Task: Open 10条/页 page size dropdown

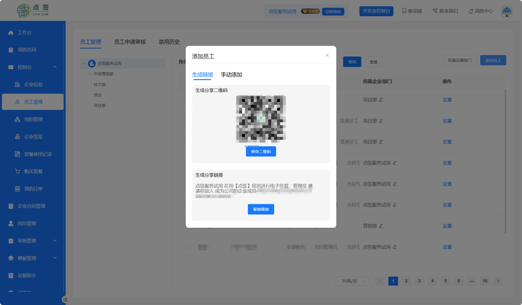Action: coord(352,281)
